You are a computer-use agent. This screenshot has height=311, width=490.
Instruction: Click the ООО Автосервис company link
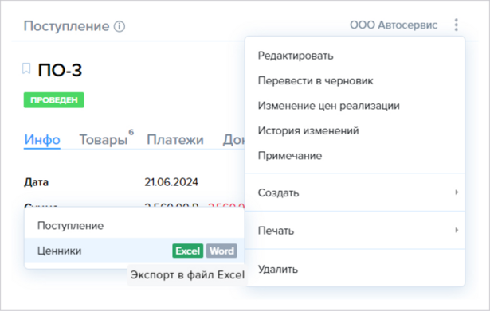[x=394, y=25]
